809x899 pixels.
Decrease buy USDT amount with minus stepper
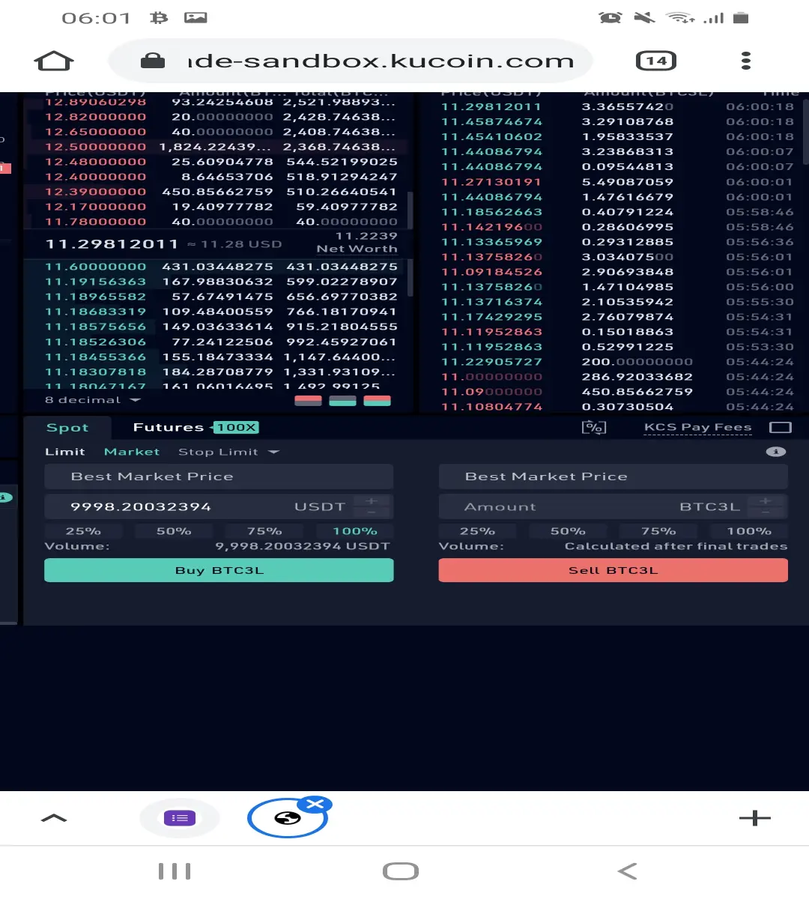click(372, 512)
